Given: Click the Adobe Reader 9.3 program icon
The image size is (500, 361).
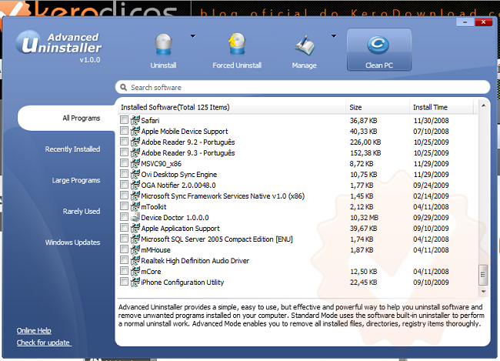Looking at the screenshot, I should [x=135, y=152].
